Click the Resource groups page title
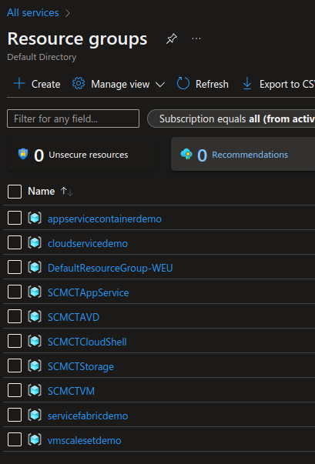Screen dimensions: 315x464 pos(77,38)
